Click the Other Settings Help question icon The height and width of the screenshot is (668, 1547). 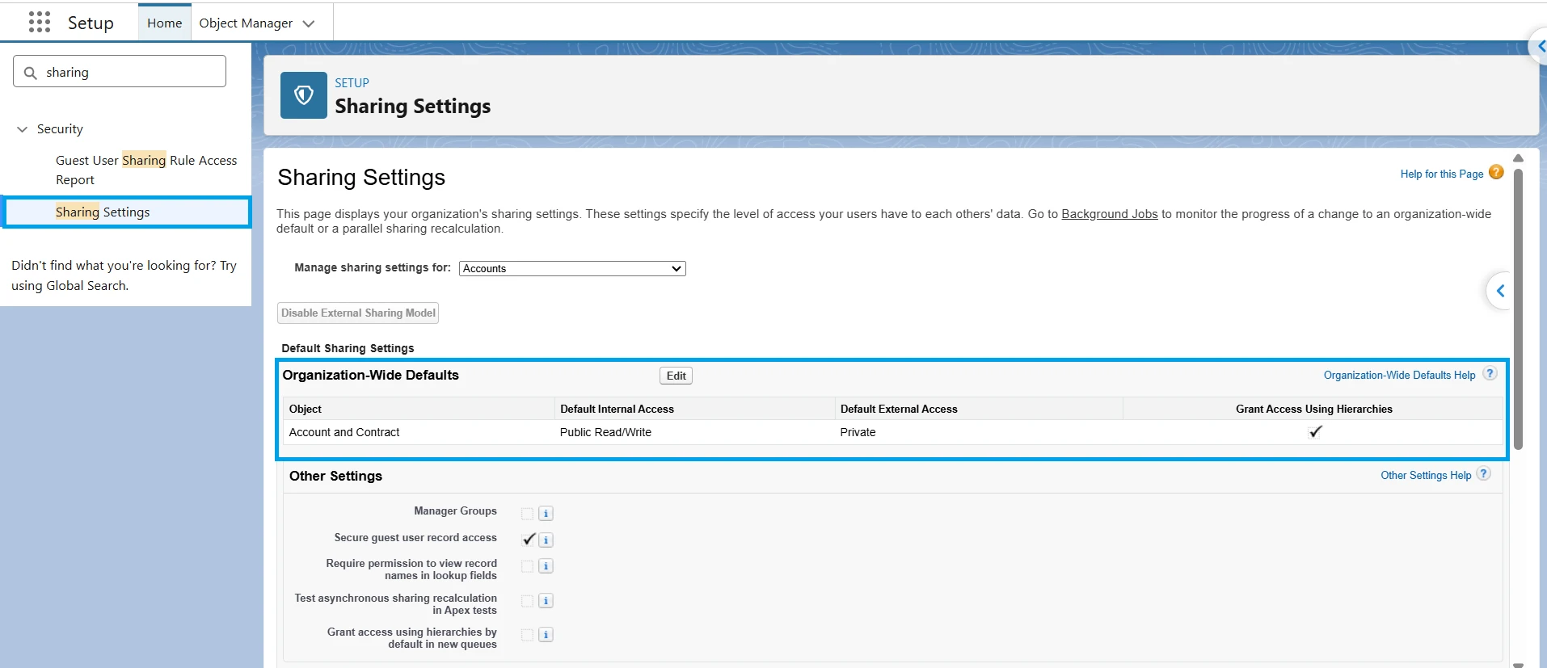pos(1484,474)
